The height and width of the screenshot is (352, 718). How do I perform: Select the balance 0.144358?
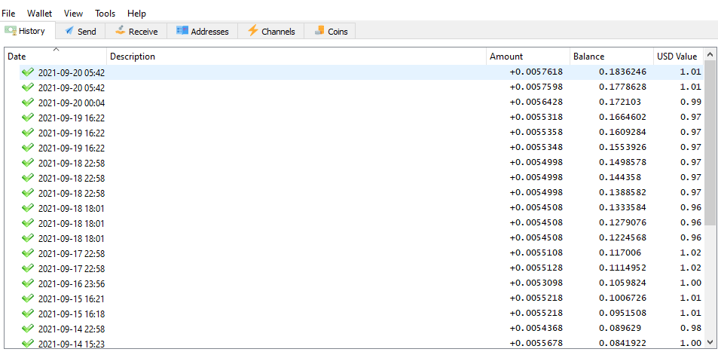[x=620, y=178]
